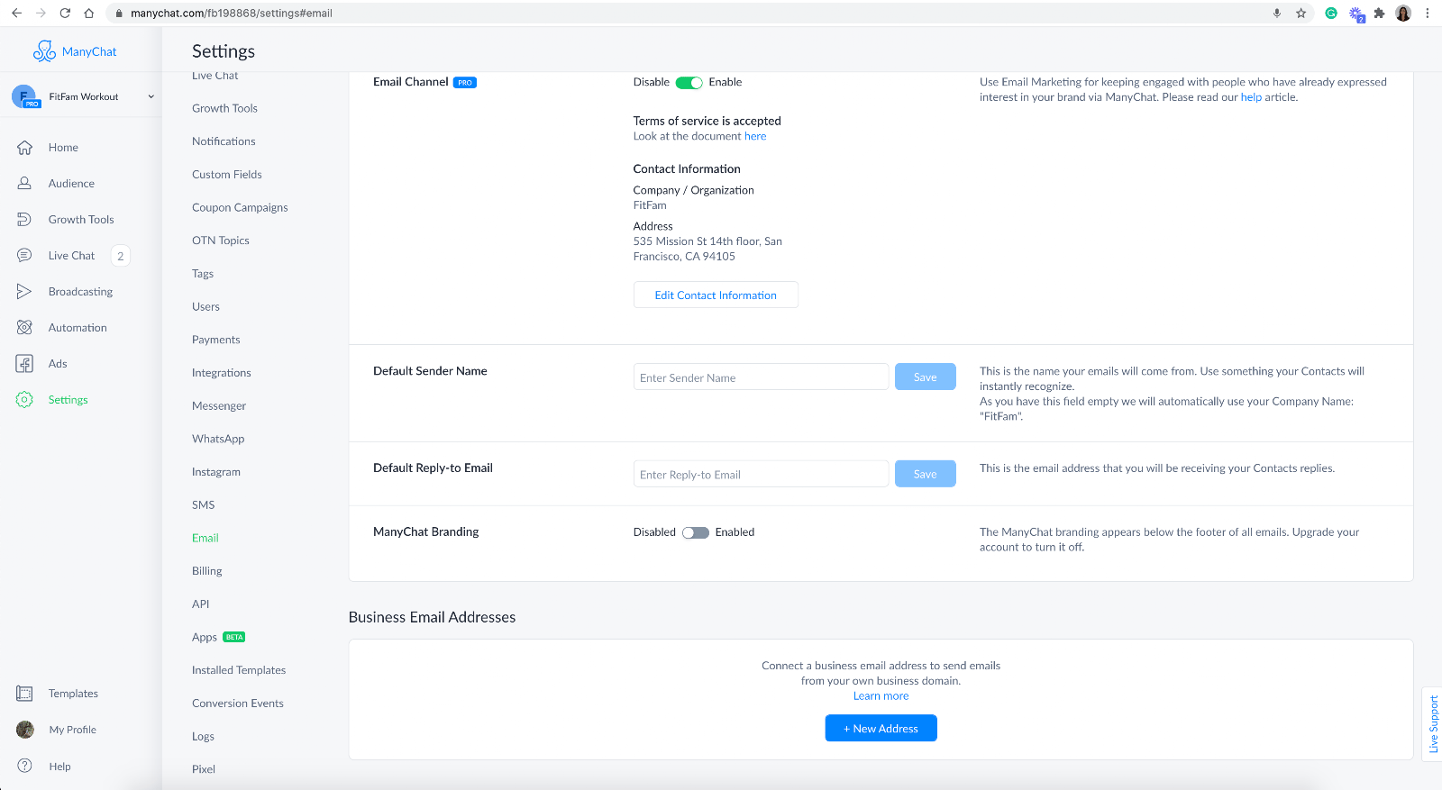This screenshot has height=790, width=1442.
Task: Open API settings section
Action: click(201, 604)
